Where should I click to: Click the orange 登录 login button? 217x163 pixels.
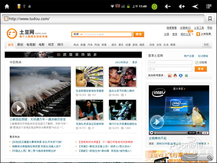pyautogui.click(x=201, y=69)
